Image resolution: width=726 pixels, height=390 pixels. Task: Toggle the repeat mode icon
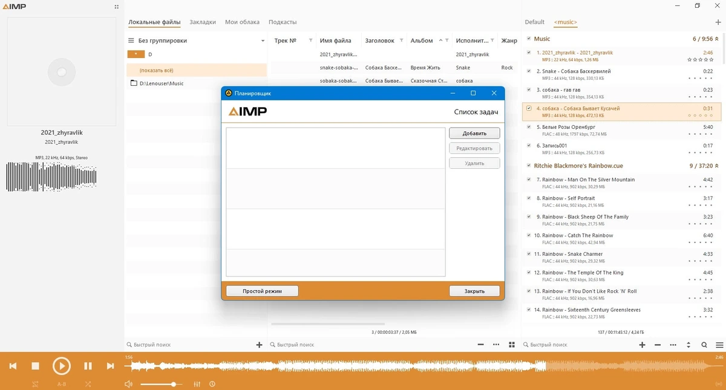pos(35,384)
